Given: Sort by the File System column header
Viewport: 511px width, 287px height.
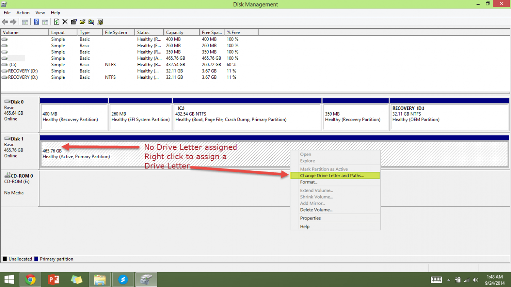Looking at the screenshot, I should (x=119, y=33).
